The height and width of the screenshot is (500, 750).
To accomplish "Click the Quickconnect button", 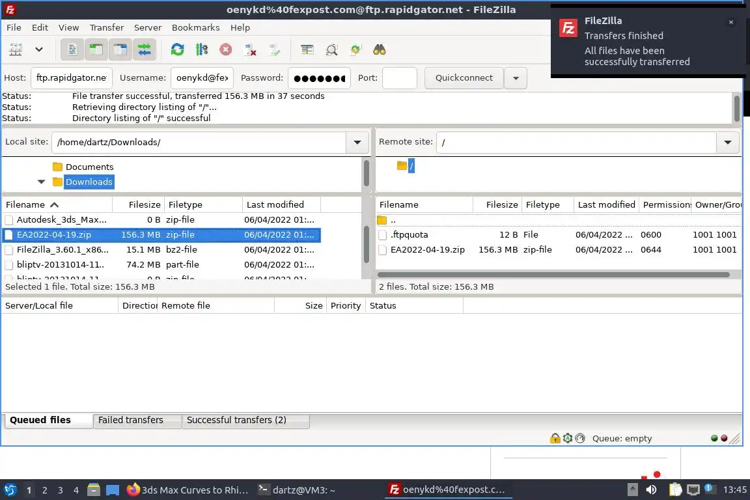I will (x=464, y=78).
